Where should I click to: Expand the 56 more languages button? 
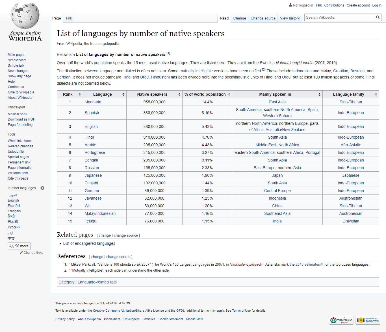pos(19,246)
